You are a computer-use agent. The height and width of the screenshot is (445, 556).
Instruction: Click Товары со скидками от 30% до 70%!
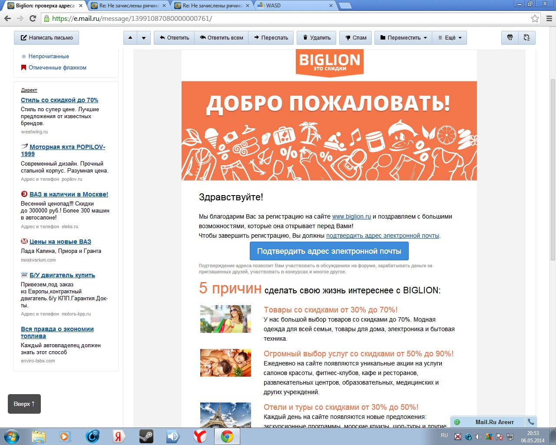click(331, 310)
